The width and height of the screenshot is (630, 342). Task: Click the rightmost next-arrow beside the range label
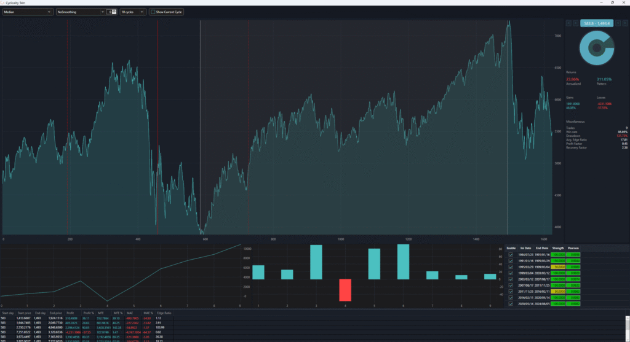pos(624,23)
